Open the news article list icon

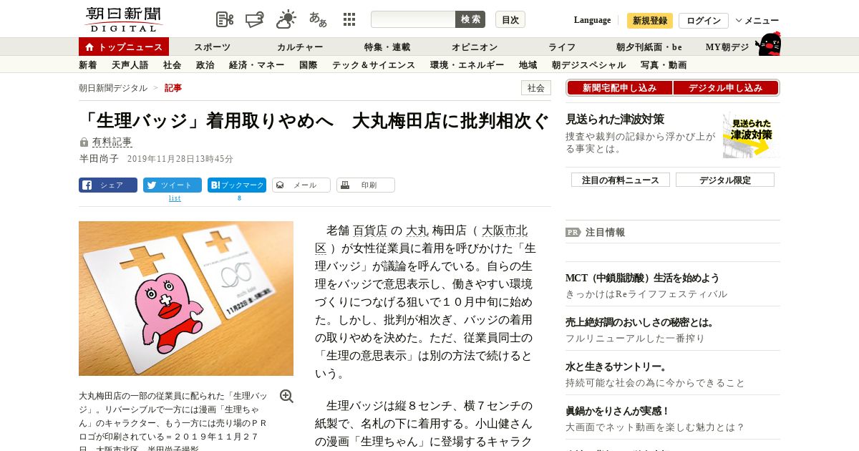225,19
